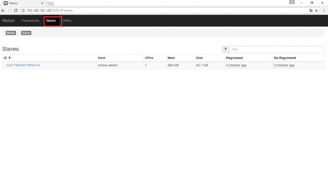Click the browser forward arrow
The width and height of the screenshot is (328, 191).
9,11
